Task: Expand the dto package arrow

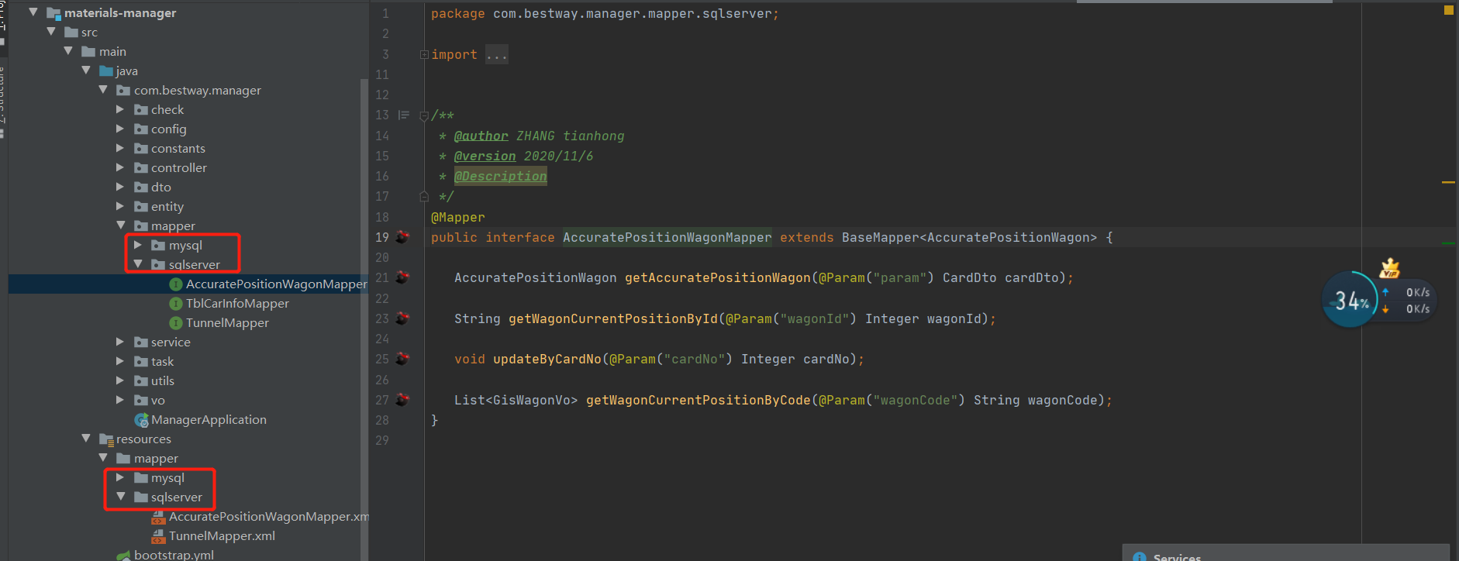Action: coord(120,187)
